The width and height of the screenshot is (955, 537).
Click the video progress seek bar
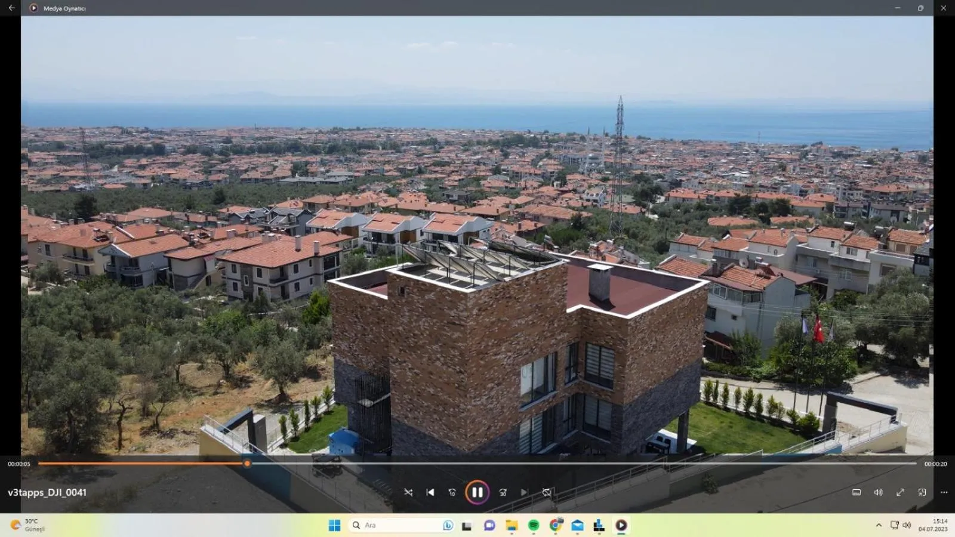click(x=537, y=464)
